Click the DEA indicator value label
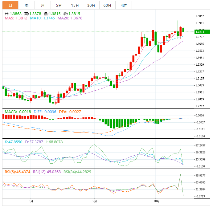 pos(70,112)
